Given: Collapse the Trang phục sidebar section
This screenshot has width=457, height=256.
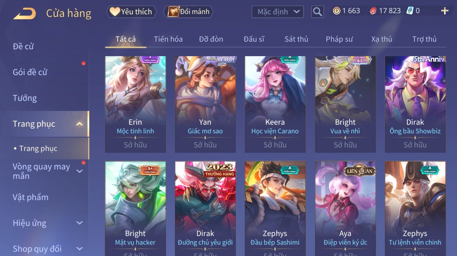Looking at the screenshot, I should [80, 124].
